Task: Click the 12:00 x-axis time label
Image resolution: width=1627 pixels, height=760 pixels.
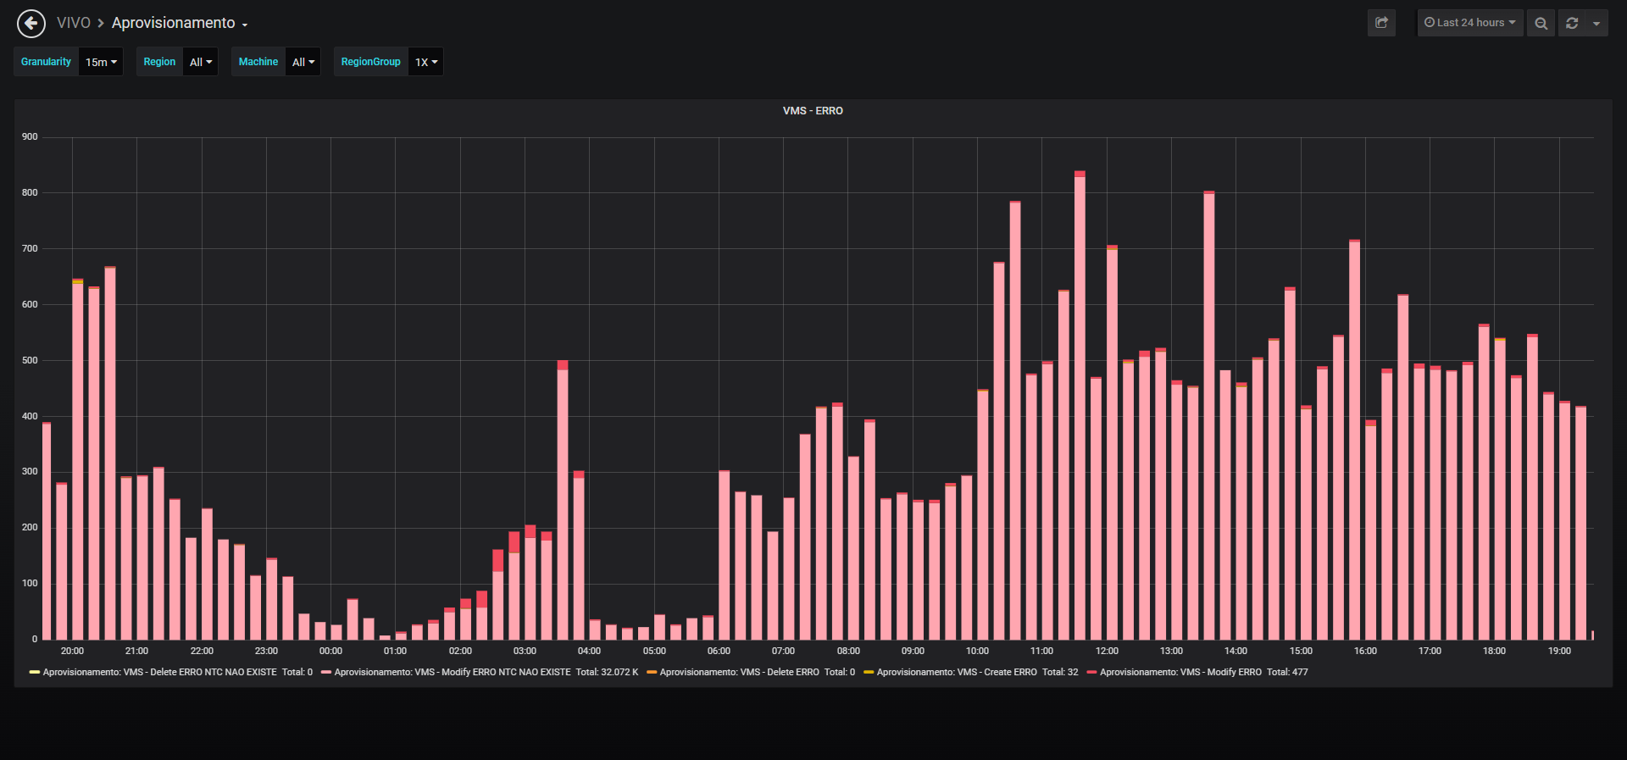Action: pyautogui.click(x=1107, y=651)
